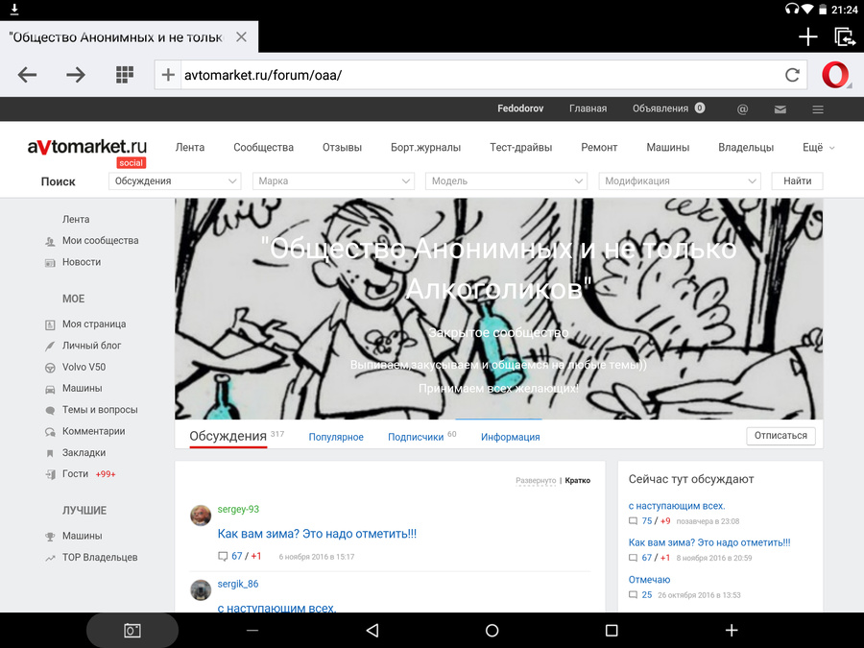Open the Обсуждения search type dropdown

(x=175, y=180)
